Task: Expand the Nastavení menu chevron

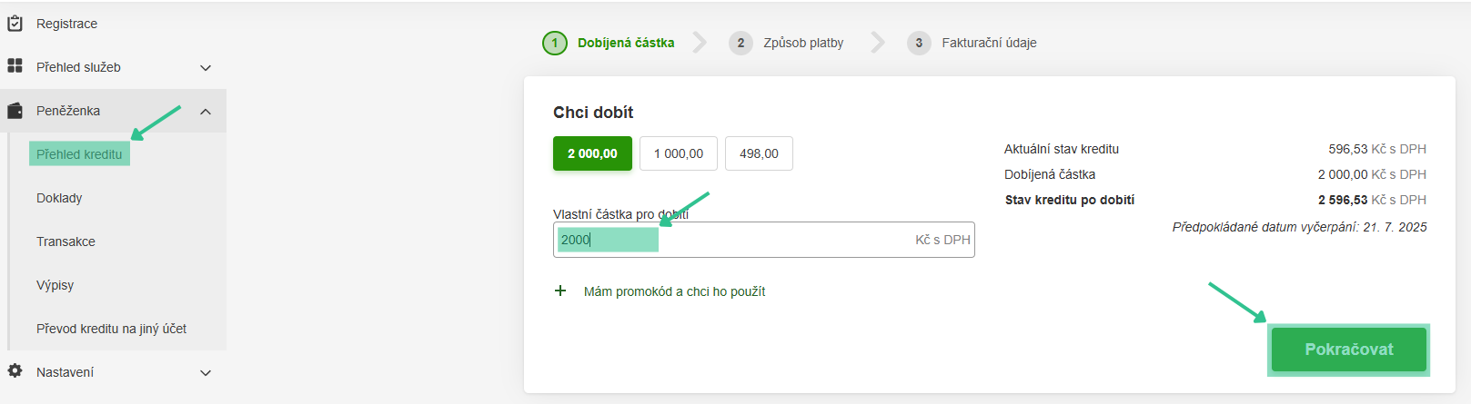Action: 206,372
